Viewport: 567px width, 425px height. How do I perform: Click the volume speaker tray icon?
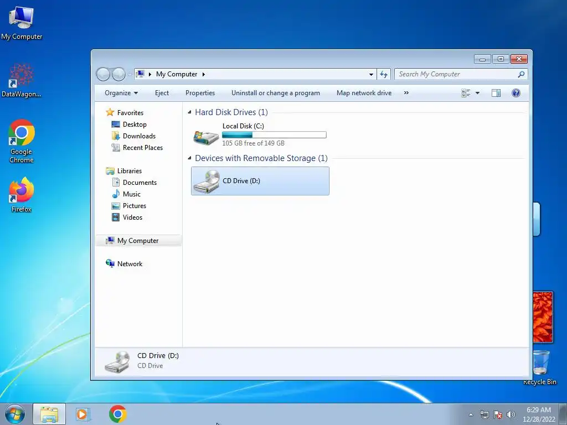511,414
